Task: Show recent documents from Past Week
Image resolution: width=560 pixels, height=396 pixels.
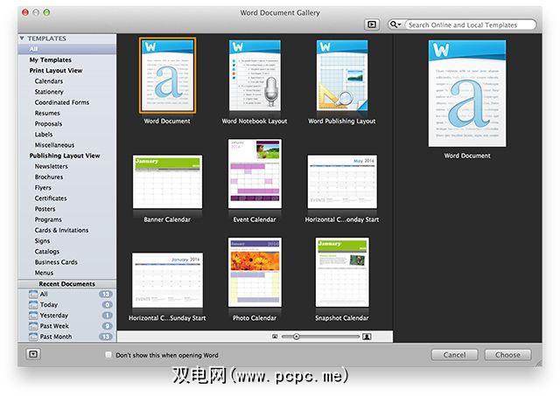Action: click(x=67, y=326)
